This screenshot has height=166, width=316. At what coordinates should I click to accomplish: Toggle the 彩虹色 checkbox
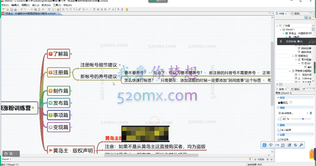279,139
